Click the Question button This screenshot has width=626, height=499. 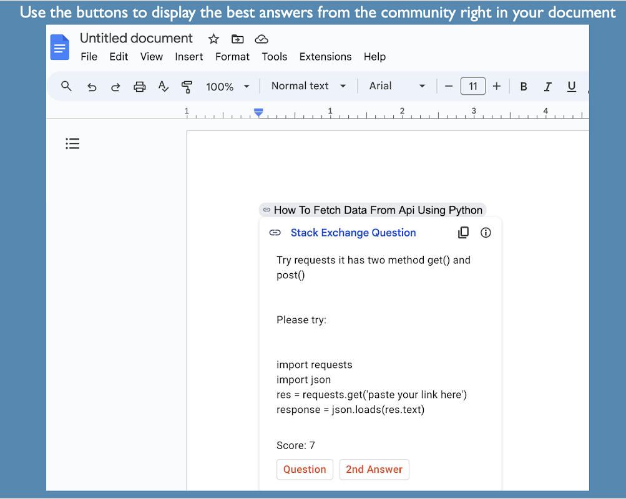tap(305, 470)
